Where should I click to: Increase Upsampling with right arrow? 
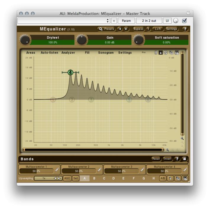coord(59,178)
